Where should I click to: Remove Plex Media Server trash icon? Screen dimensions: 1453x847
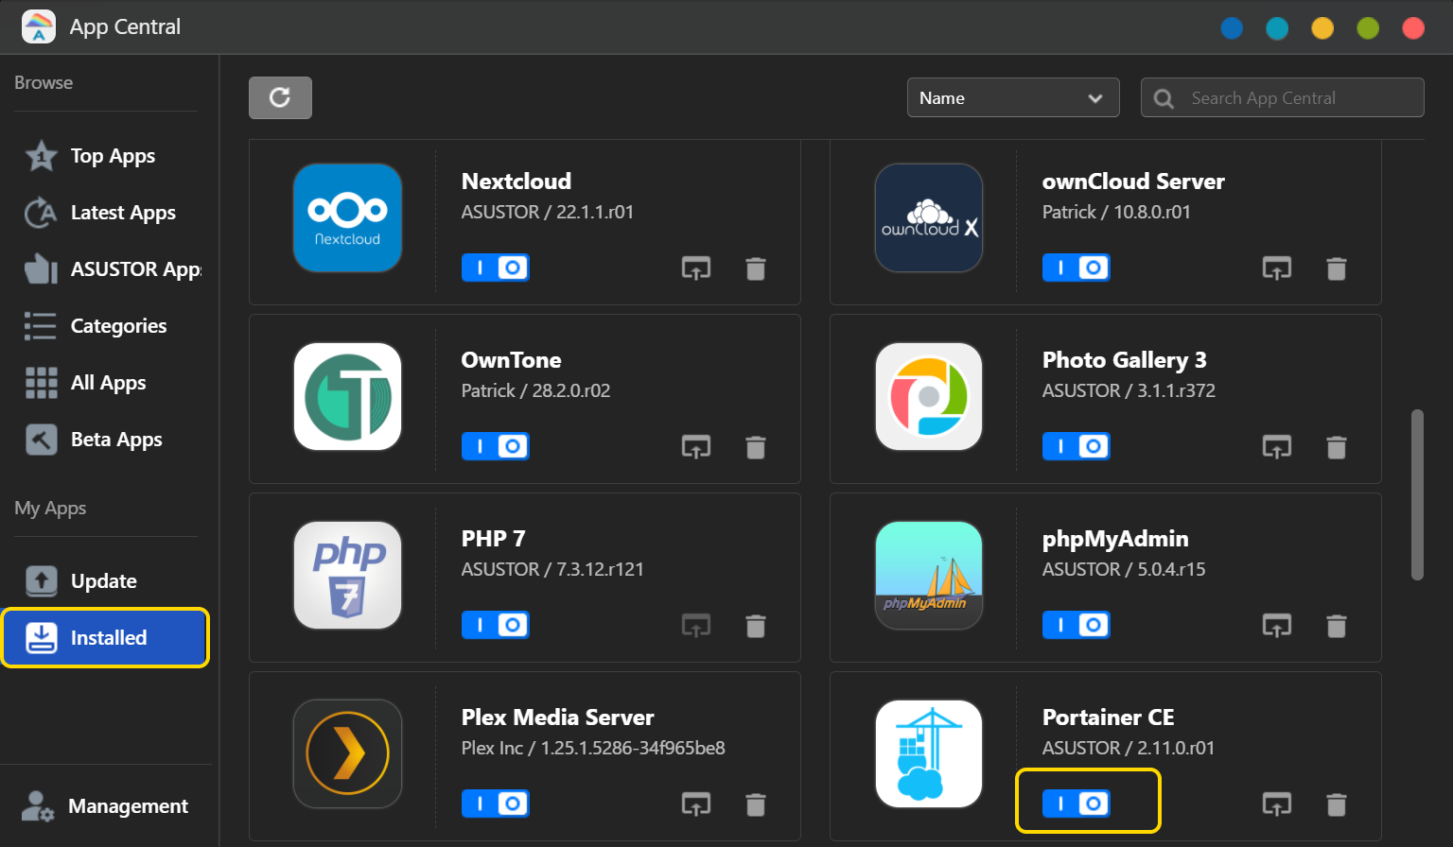756,804
